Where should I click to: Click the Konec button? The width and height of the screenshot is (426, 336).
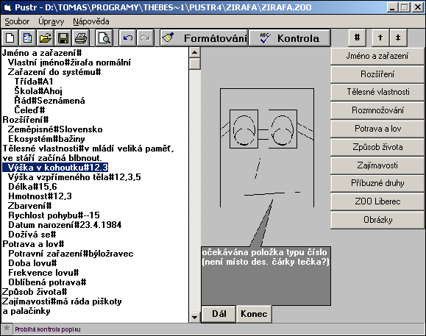point(254,314)
